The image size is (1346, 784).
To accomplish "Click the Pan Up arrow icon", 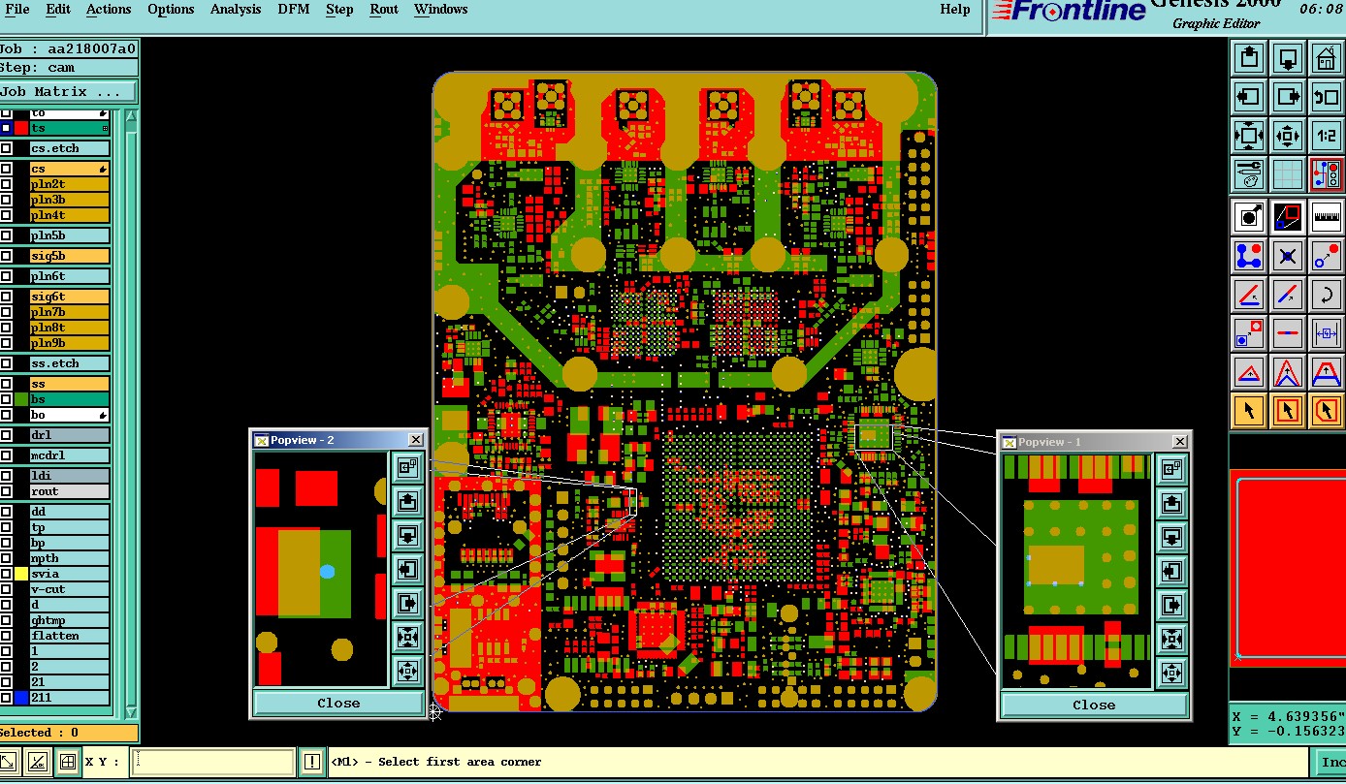I will (x=1249, y=58).
